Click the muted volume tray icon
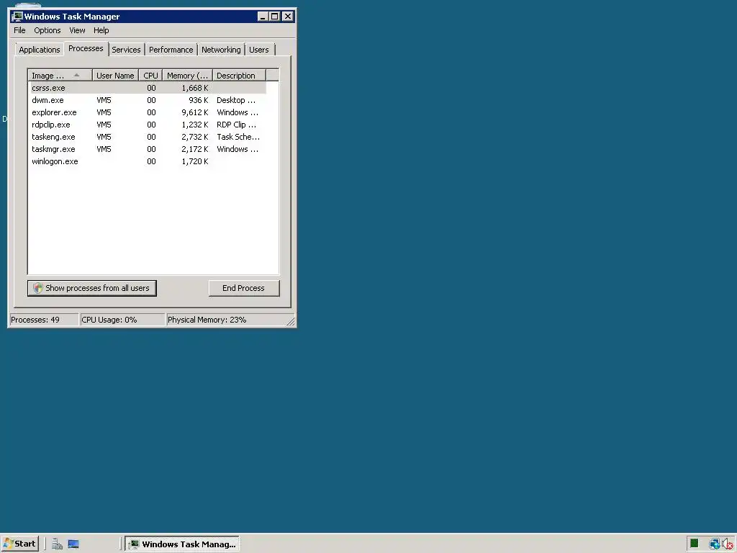The width and height of the screenshot is (737, 553). click(x=728, y=544)
